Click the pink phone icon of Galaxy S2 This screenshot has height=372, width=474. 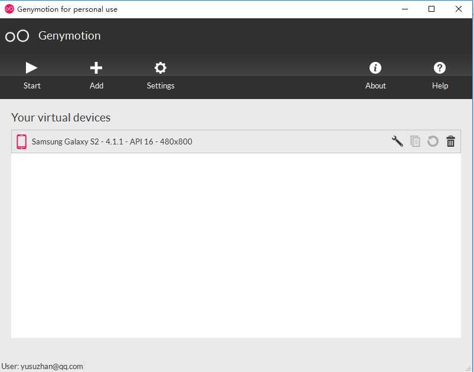pyautogui.click(x=21, y=141)
